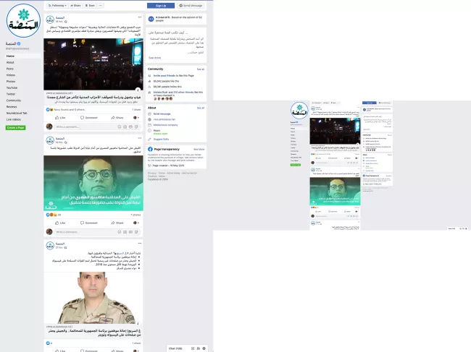
Task: Click See All in the About box
Action: (200, 108)
